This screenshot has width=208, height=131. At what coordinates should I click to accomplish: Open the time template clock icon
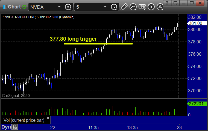click(114, 7)
